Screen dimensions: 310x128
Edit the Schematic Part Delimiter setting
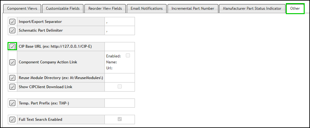point(13,31)
